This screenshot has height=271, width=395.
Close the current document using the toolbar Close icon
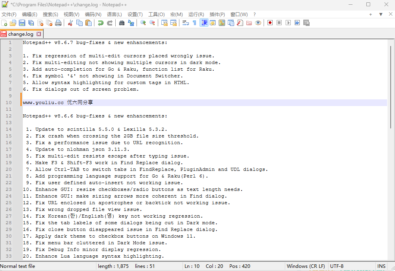coord(40,23)
